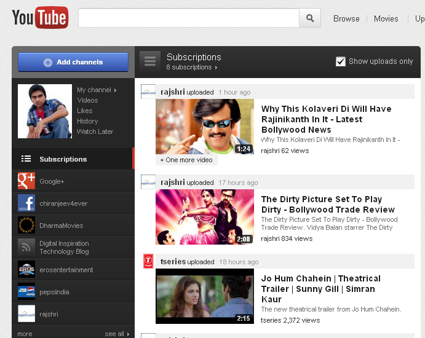This screenshot has height=338, width=425.
Task: Open Watch Later in the sidebar
Action: (x=95, y=132)
